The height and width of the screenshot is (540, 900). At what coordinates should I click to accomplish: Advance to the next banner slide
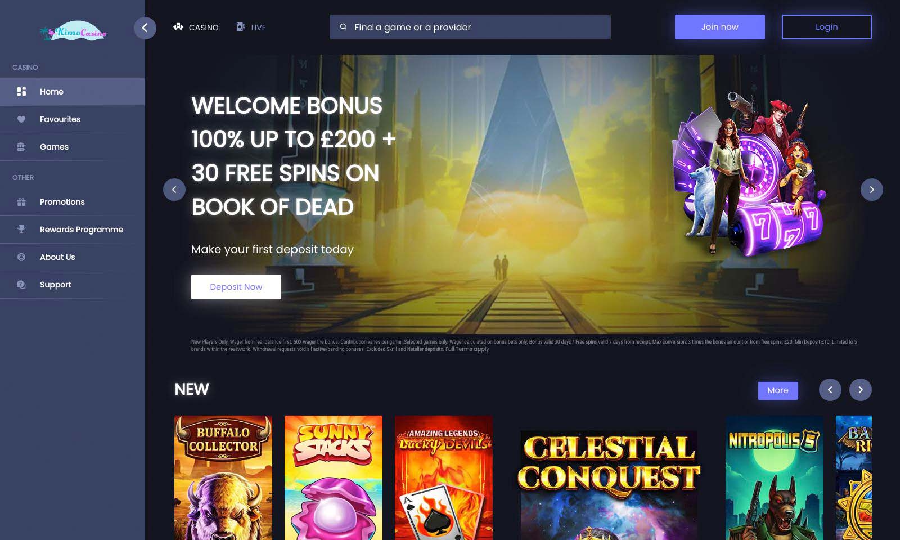click(871, 190)
